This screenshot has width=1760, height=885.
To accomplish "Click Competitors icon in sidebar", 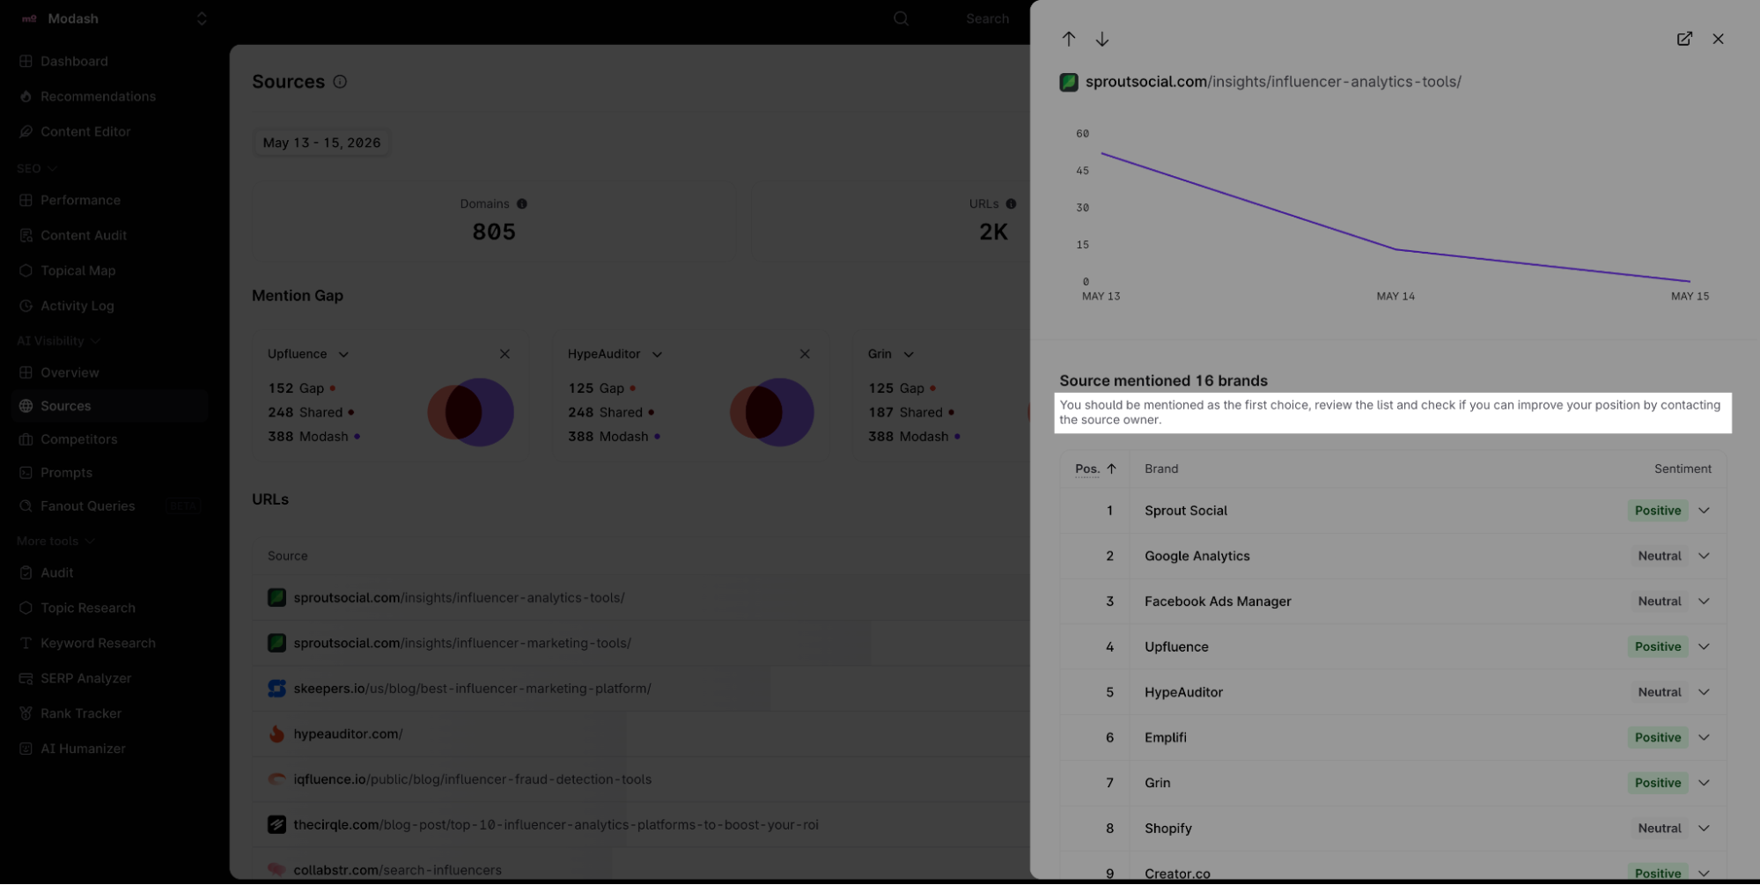I will pos(26,439).
